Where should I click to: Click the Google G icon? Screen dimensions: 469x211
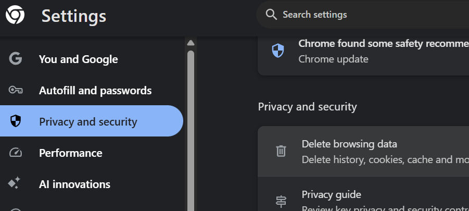16,59
